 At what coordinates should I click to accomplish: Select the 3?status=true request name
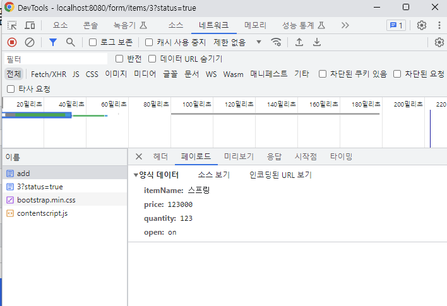pos(40,187)
